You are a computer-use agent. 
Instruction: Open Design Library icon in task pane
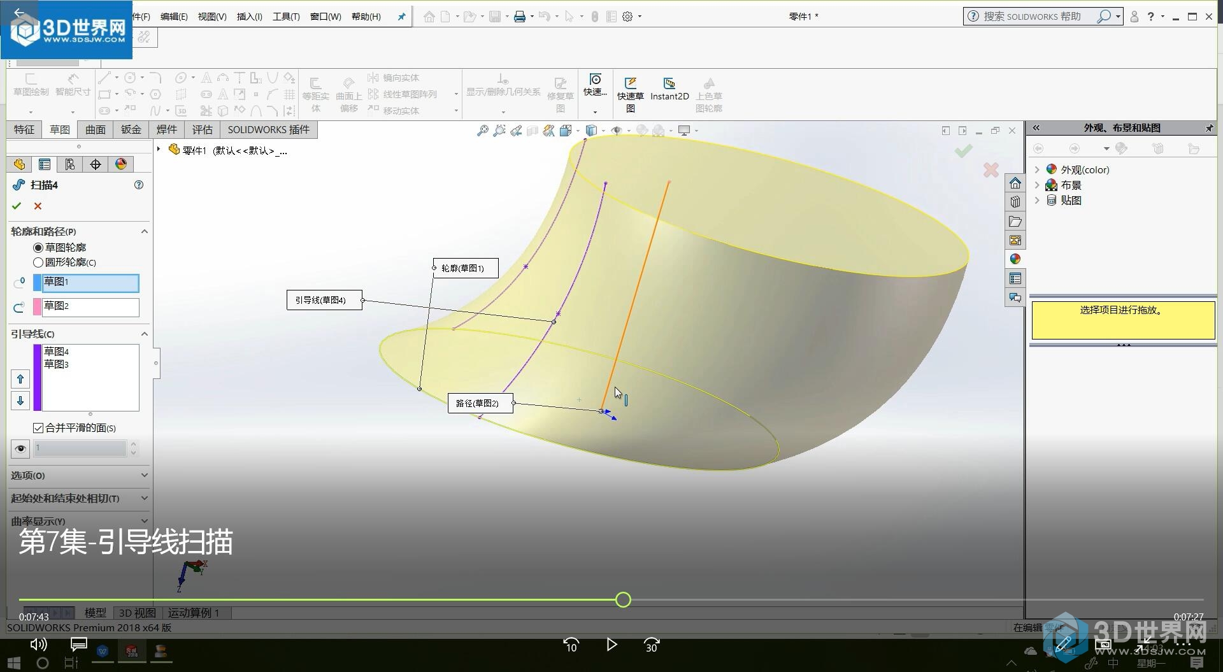pos(1015,202)
